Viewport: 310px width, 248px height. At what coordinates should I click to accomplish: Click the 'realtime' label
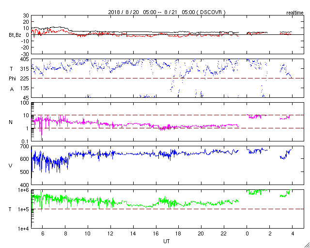coord(295,13)
